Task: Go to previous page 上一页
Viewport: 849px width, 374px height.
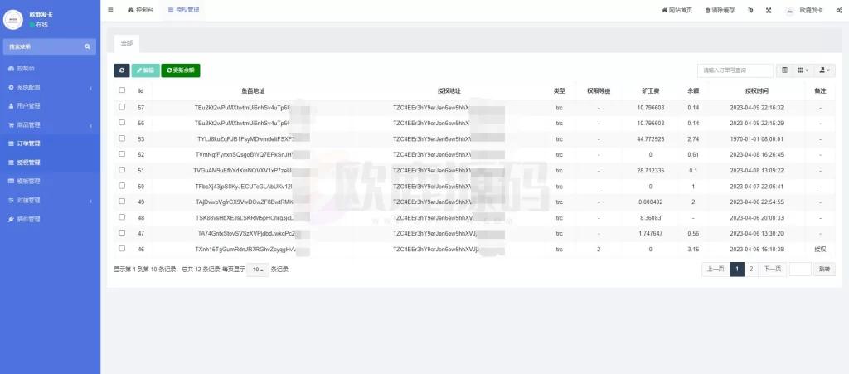Action: coord(716,270)
